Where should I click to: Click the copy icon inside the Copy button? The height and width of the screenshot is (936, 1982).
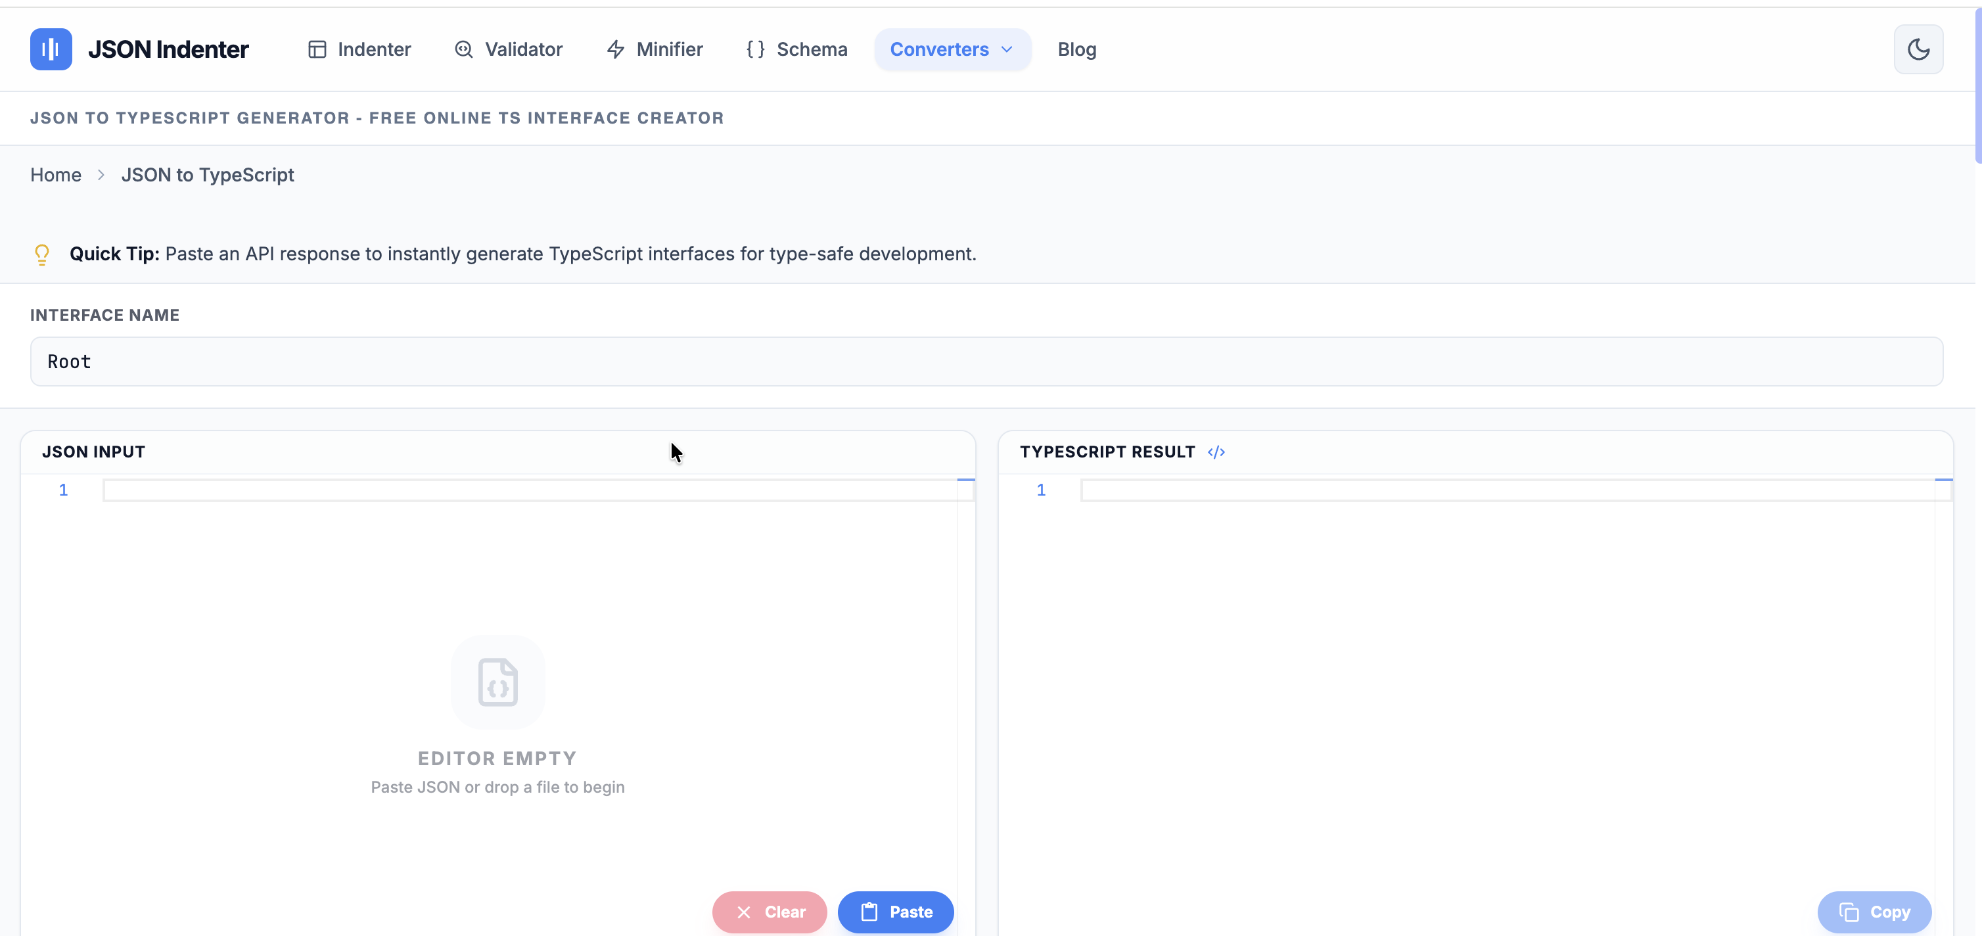(1850, 912)
